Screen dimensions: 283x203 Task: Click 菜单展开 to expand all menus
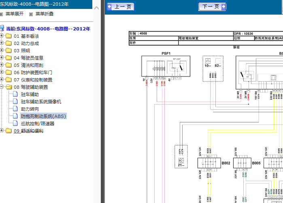pos(15,14)
